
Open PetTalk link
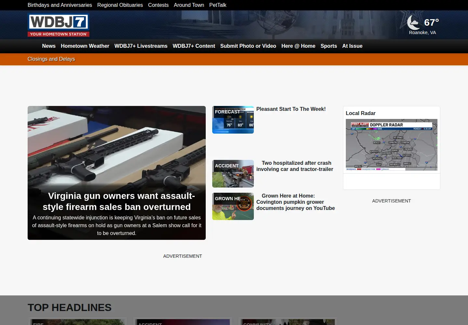[x=218, y=5]
